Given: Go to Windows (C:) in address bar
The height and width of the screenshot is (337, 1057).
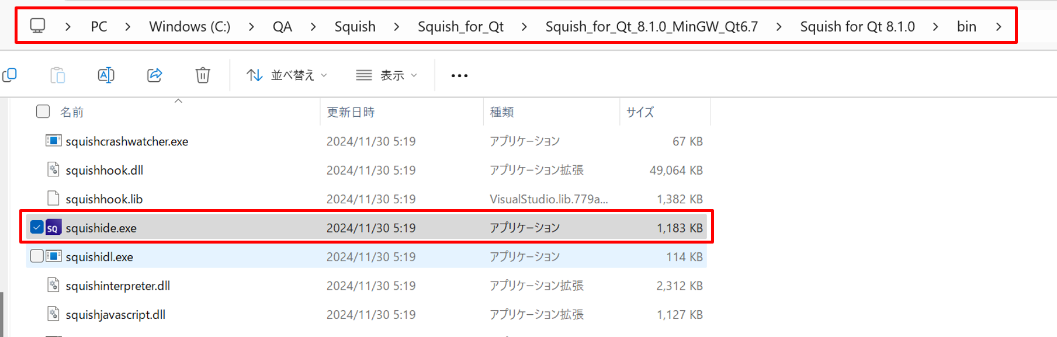Looking at the screenshot, I should (x=189, y=27).
